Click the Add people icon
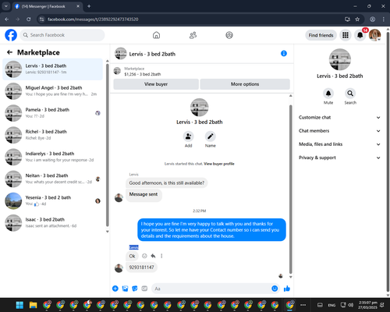 (188, 136)
